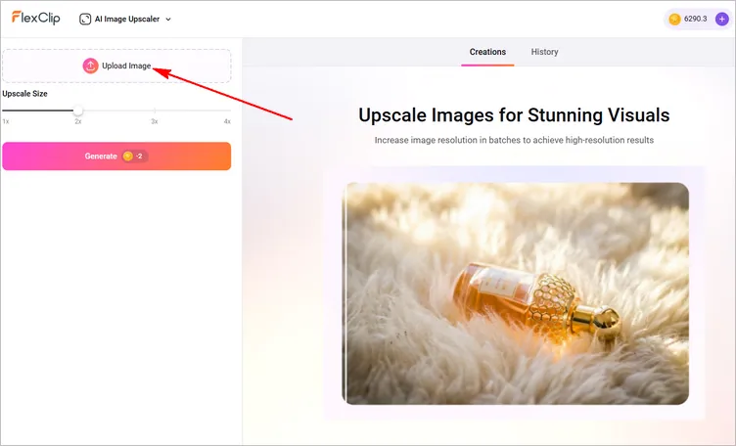Click the Upload Image text
Screen dimensions: 736x446
[x=126, y=66]
